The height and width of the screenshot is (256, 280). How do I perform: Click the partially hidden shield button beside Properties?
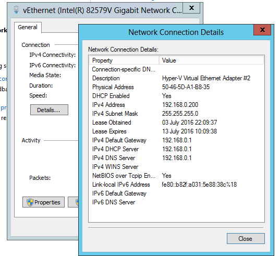pyautogui.click(x=73, y=202)
